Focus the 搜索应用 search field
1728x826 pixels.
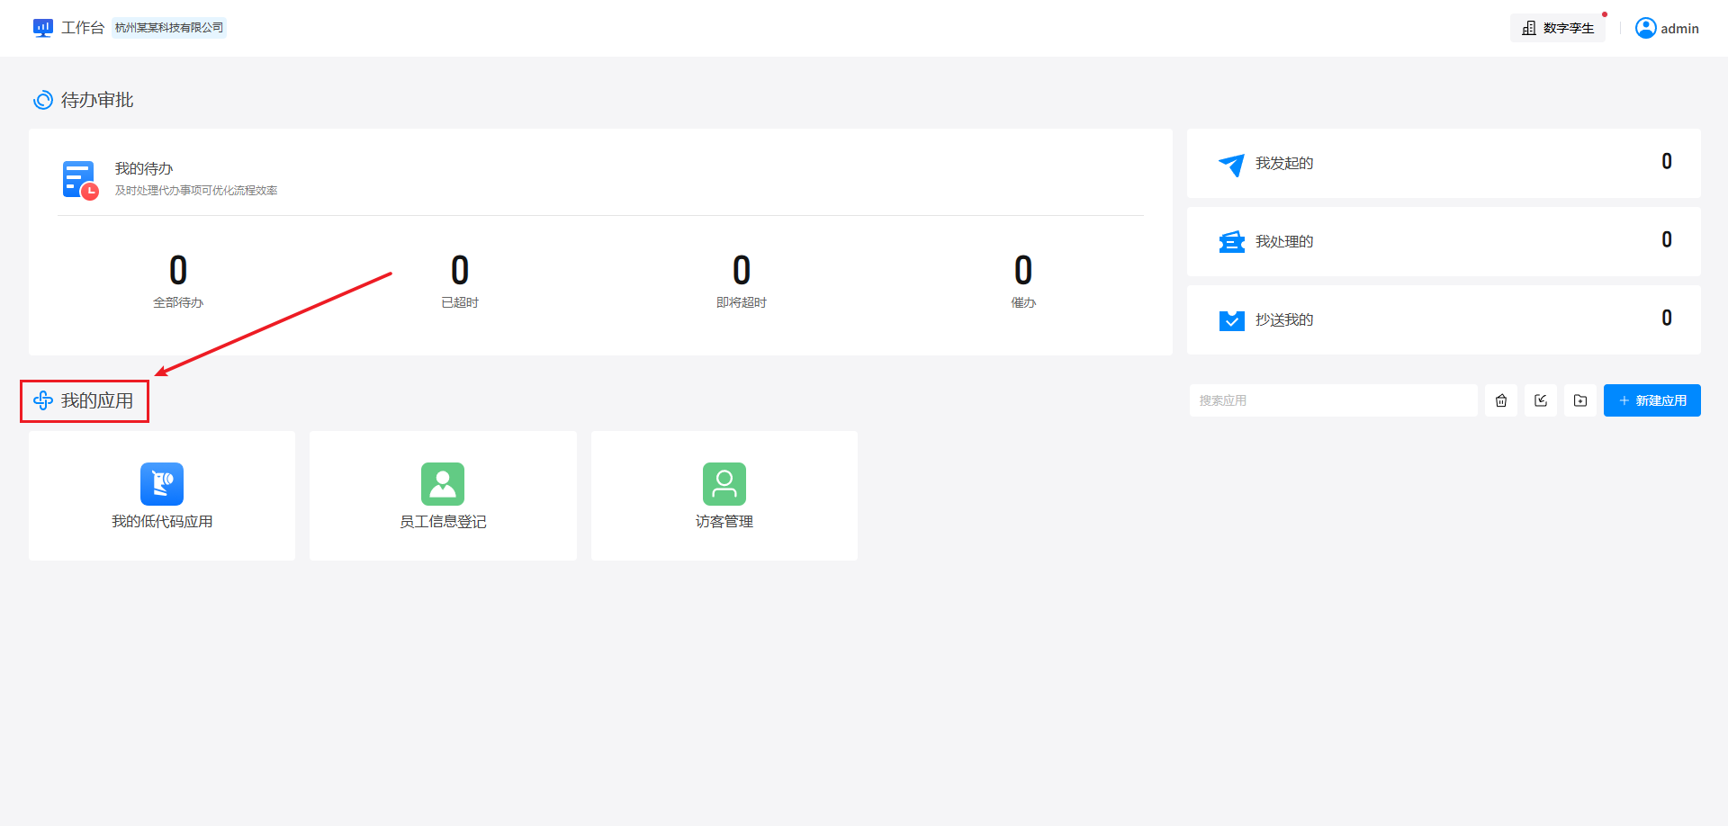pyautogui.click(x=1332, y=400)
